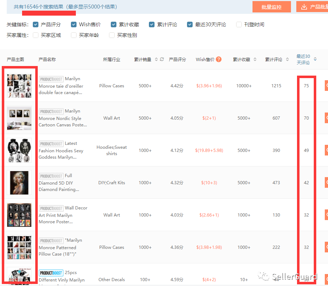Click orange action button on Diamond 5D row
This screenshot has width=328, height=290.
[x=326, y=182]
